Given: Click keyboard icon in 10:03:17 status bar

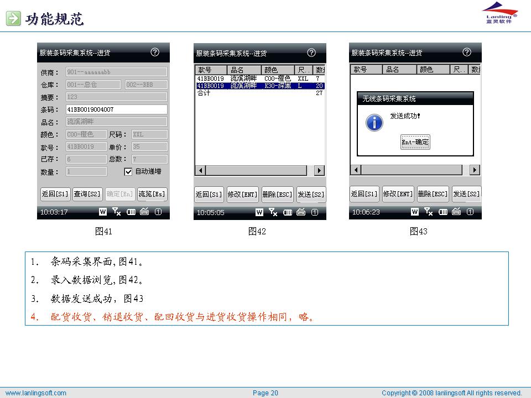Looking at the screenshot, I should point(144,211).
